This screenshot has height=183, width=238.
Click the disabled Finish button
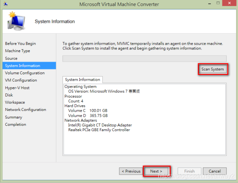pos(190,171)
